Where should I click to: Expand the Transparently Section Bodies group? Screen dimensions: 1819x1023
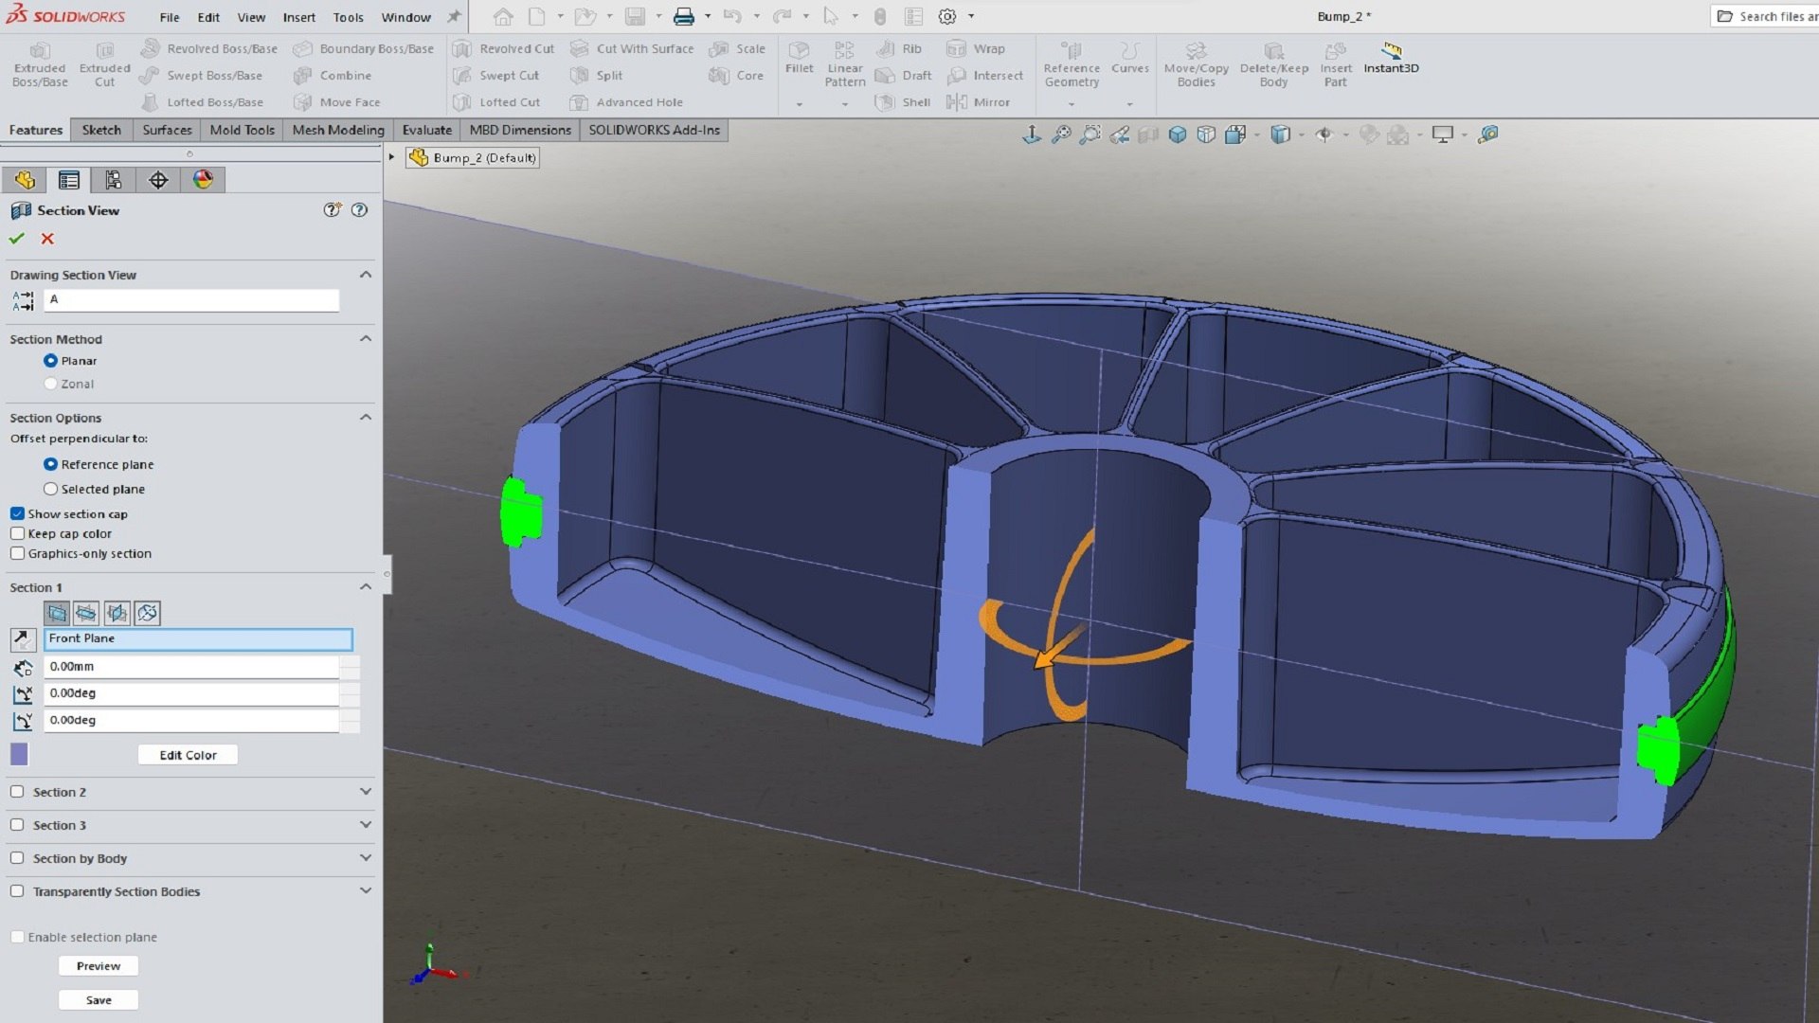tap(366, 891)
